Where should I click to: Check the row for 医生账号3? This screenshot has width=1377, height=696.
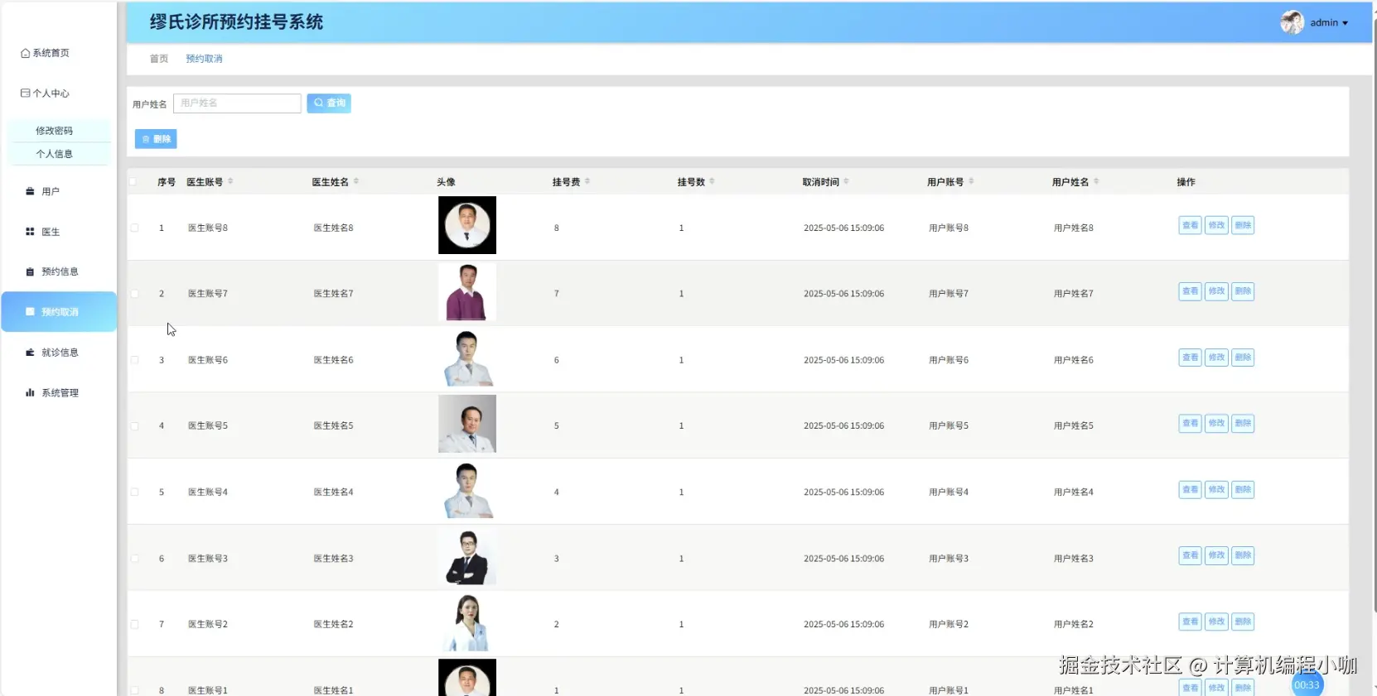134,559
